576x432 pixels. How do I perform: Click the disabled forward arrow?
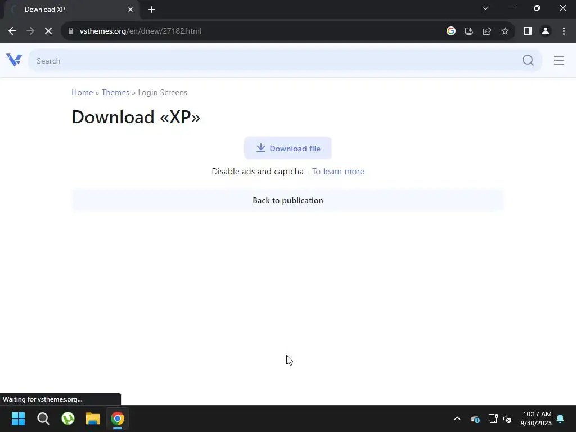click(x=30, y=31)
